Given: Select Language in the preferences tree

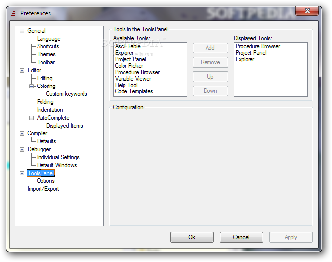Looking at the screenshot, I should (x=49, y=39).
